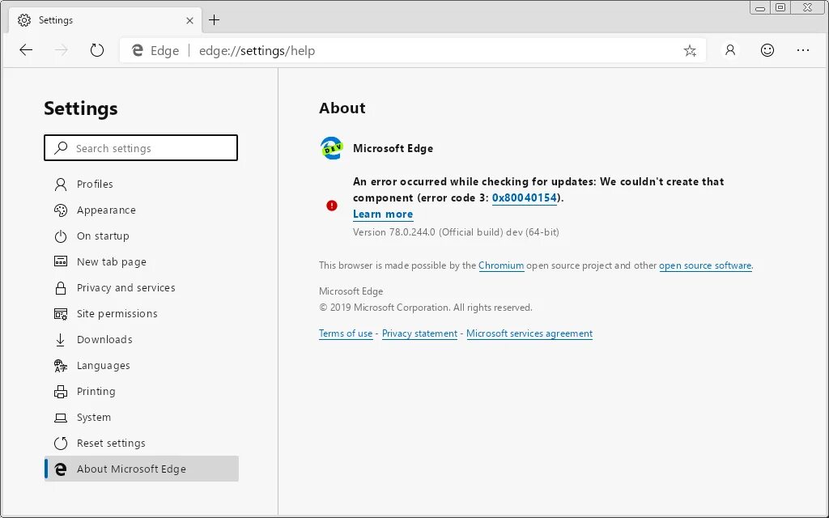The height and width of the screenshot is (518, 829).
Task: Click the Privacy lock icon
Action: click(x=61, y=287)
